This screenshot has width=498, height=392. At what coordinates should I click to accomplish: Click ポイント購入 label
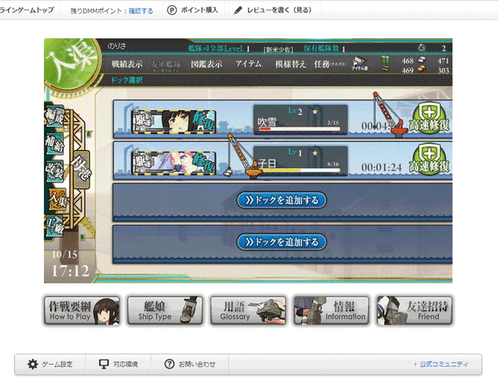pos(199,10)
